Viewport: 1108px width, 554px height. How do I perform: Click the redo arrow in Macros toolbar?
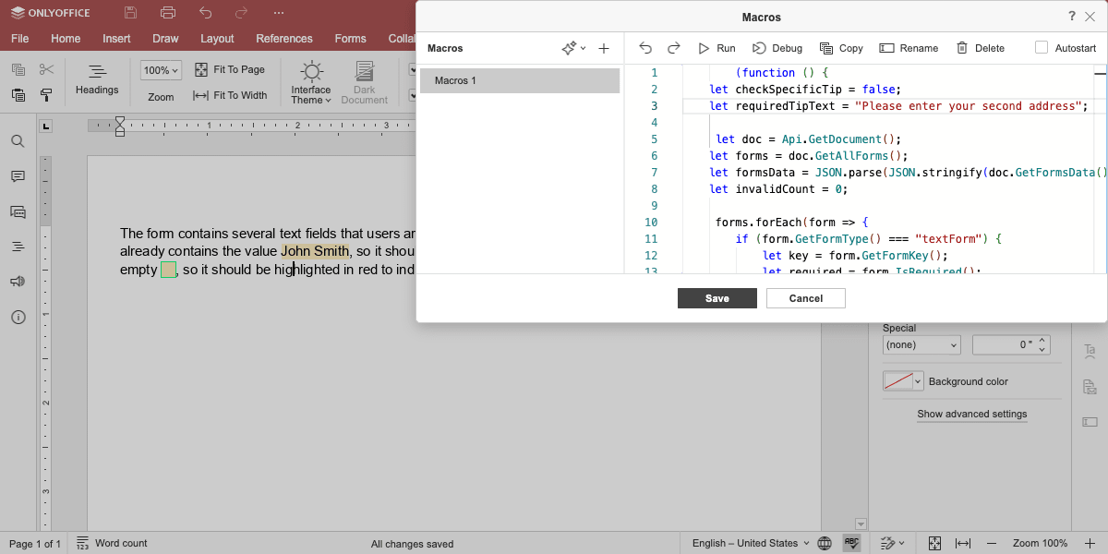[x=674, y=48]
